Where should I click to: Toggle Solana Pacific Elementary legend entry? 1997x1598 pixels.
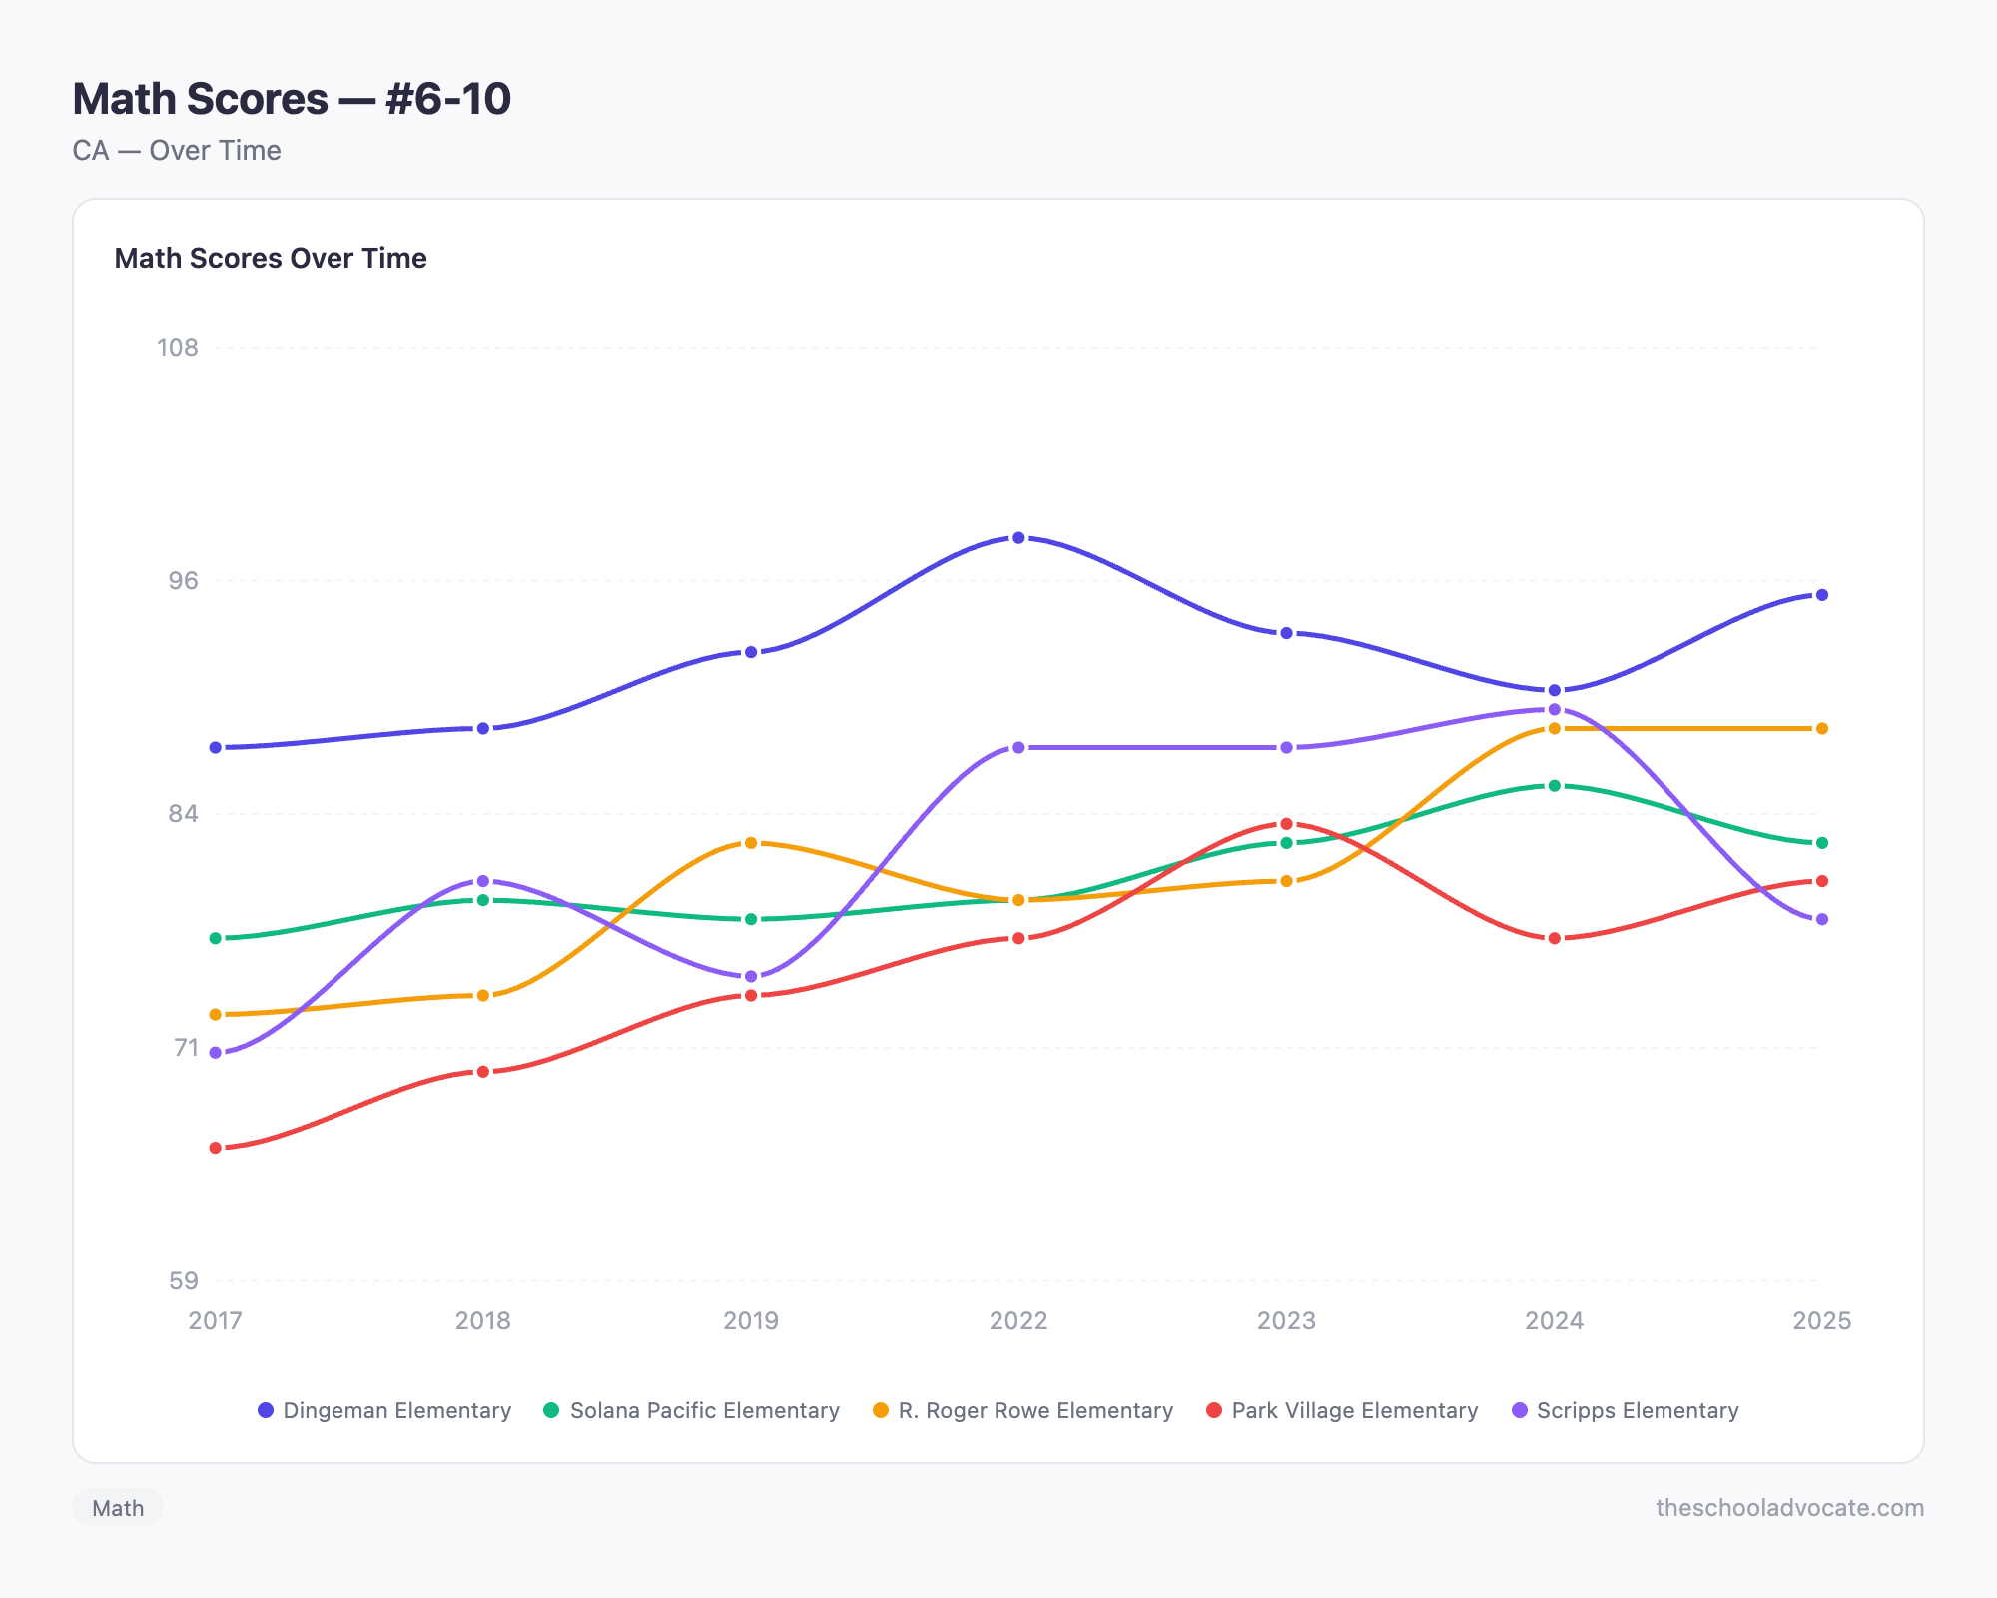coord(704,1410)
